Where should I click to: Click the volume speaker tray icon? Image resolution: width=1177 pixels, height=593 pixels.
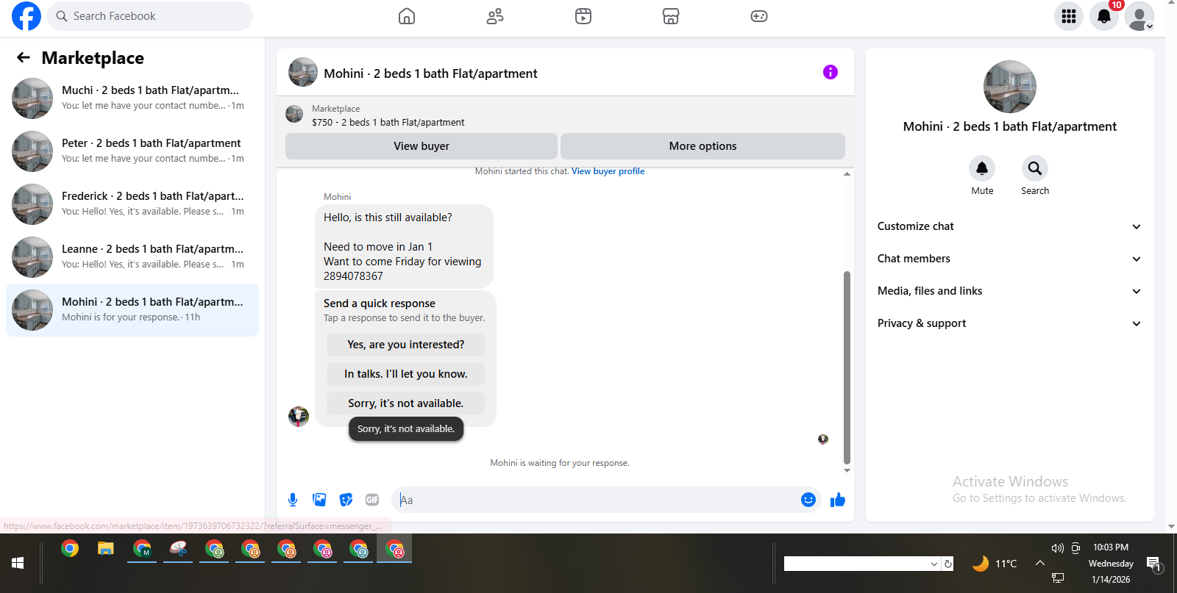tap(1058, 548)
